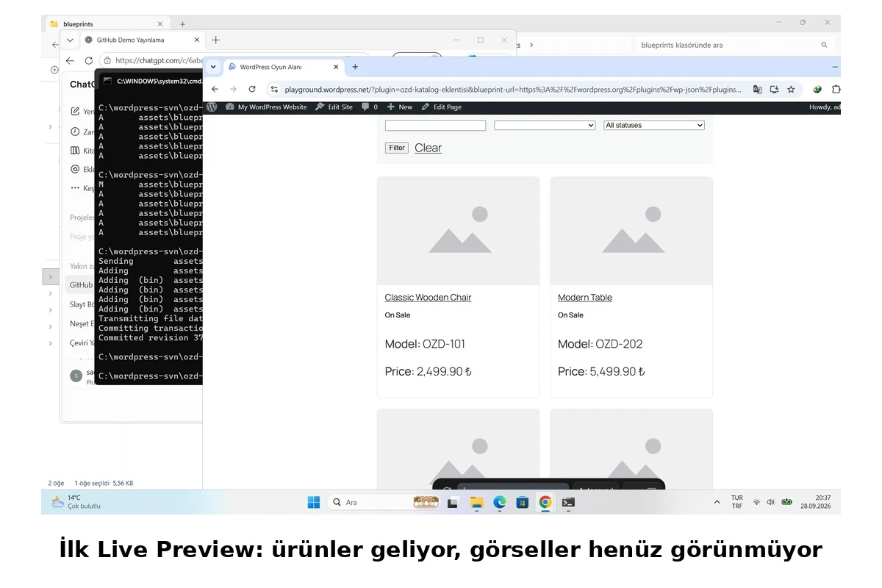Screen dimensions: 882x588
Task: Open Edit Site in admin bar
Action: coord(334,107)
